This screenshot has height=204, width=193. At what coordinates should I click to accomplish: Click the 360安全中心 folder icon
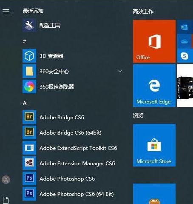[x=29, y=71]
